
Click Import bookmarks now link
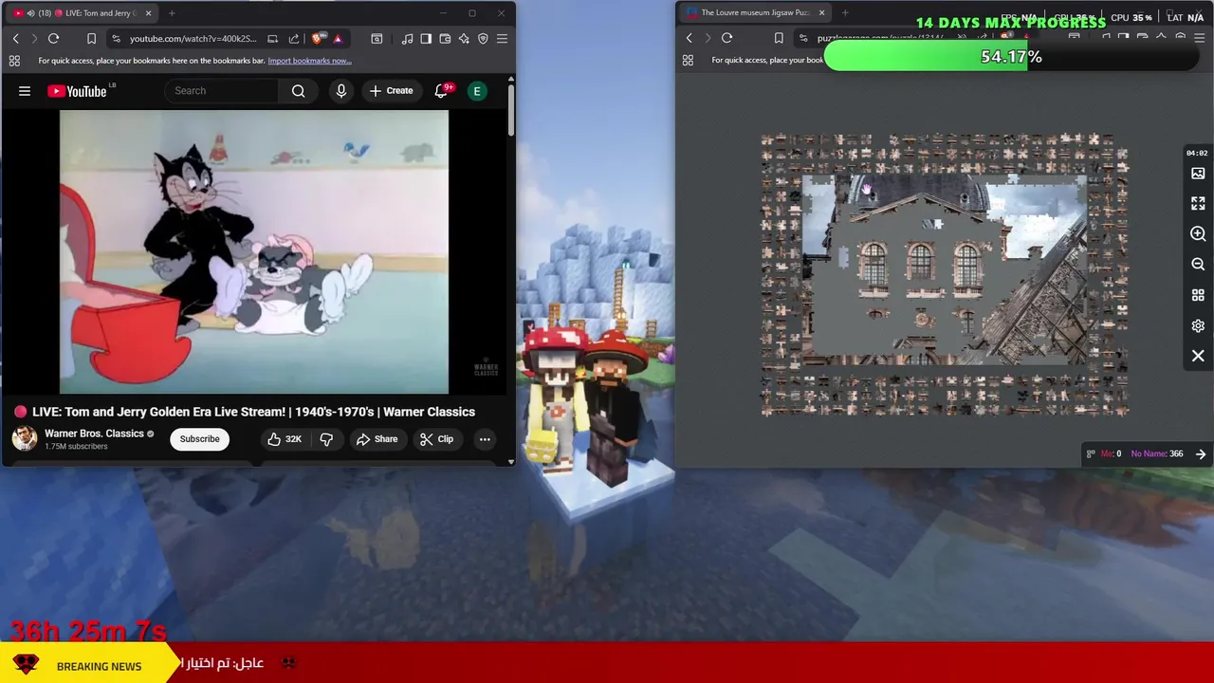click(309, 61)
